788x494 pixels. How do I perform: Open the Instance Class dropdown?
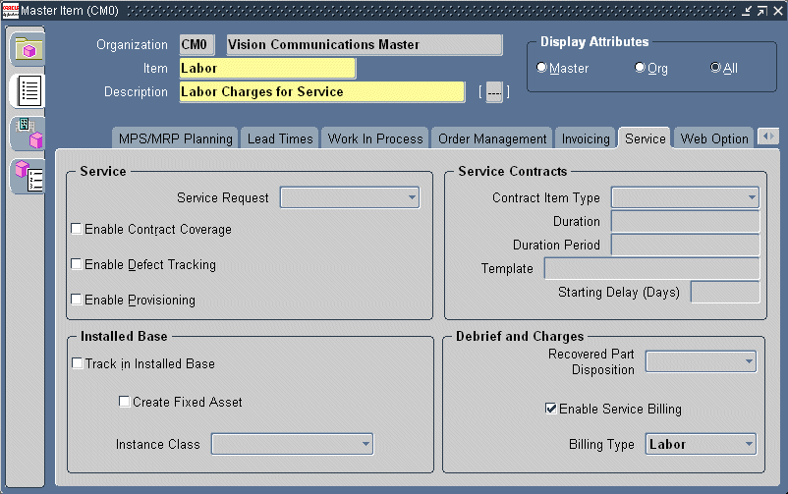292,444
